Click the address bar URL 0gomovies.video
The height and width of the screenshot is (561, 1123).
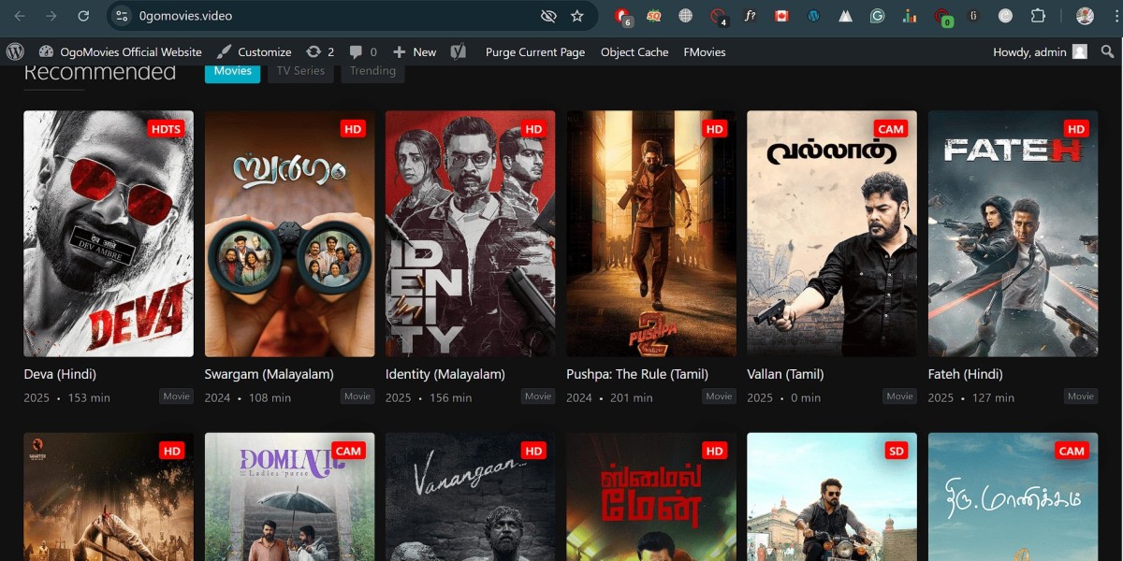(x=185, y=16)
